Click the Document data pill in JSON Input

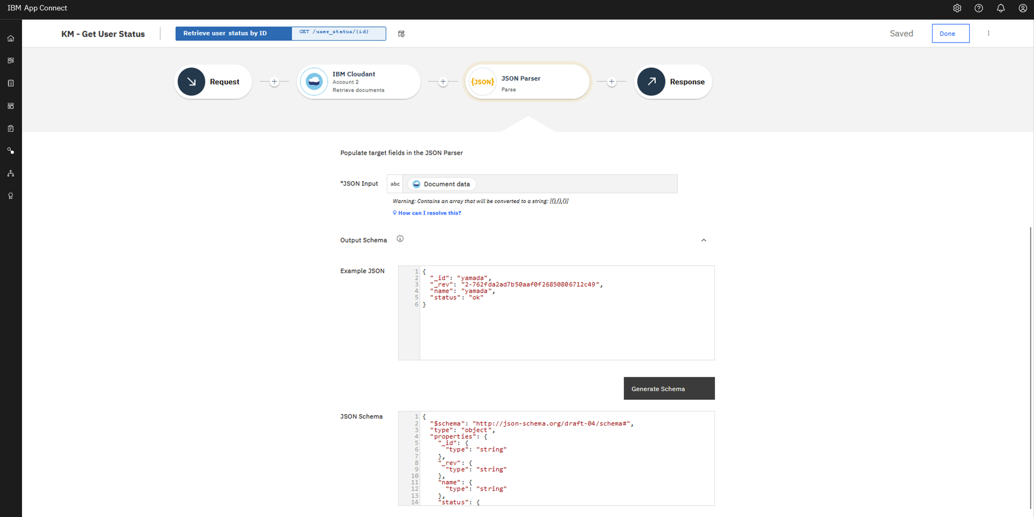(441, 184)
